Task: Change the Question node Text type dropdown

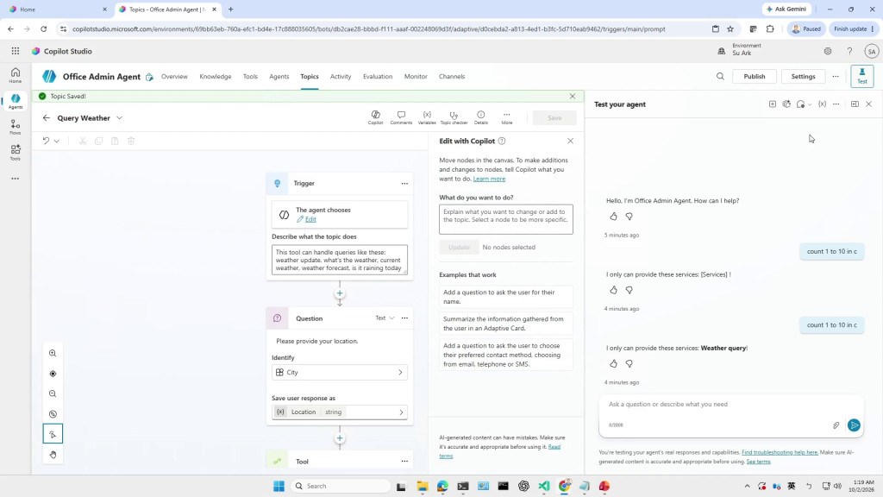Action: tap(385, 318)
